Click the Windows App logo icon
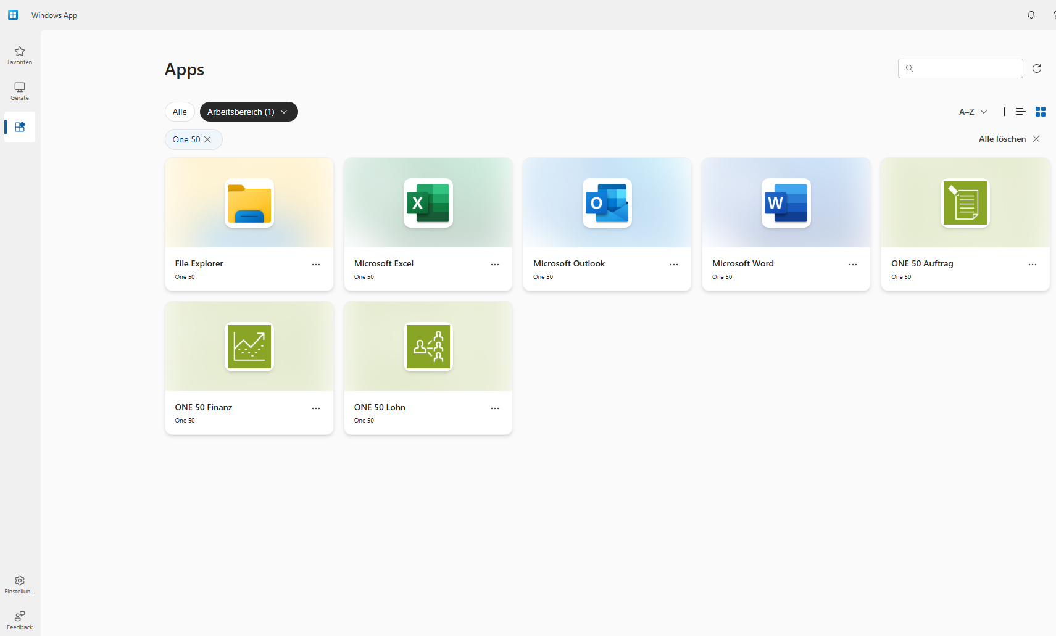 pos(13,15)
